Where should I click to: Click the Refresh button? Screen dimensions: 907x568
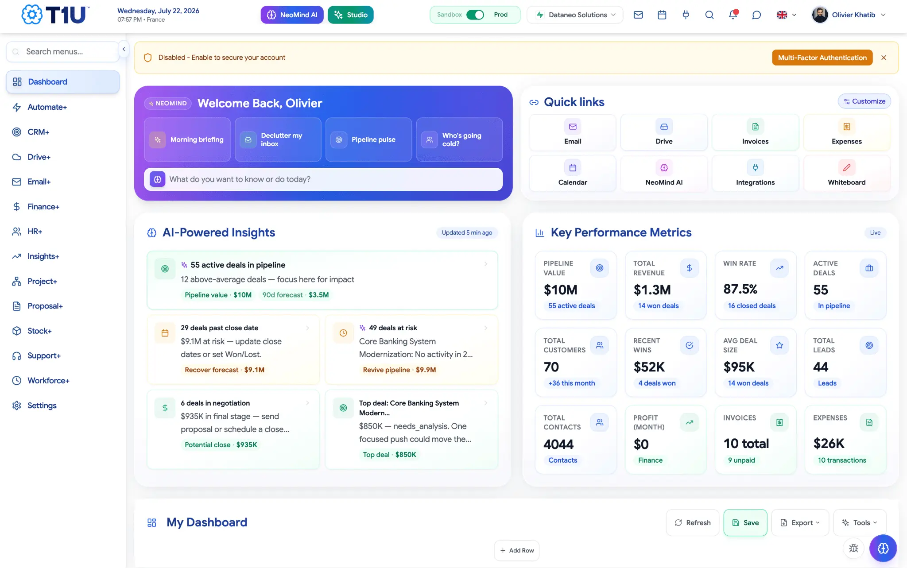[x=692, y=523]
